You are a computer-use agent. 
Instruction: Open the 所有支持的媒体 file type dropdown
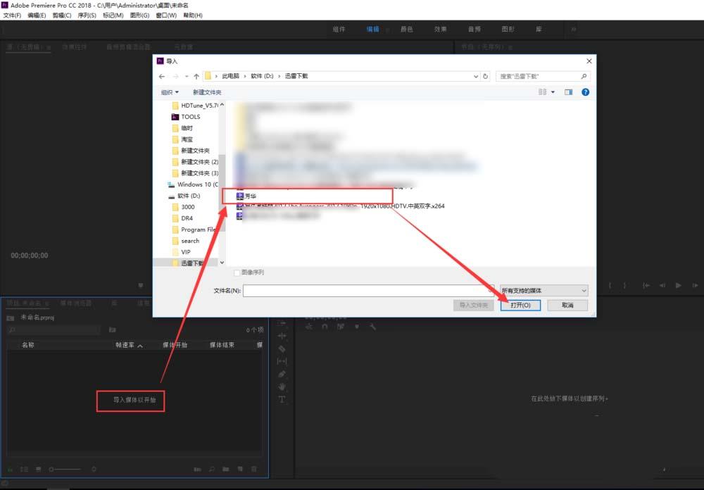pyautogui.click(x=543, y=290)
